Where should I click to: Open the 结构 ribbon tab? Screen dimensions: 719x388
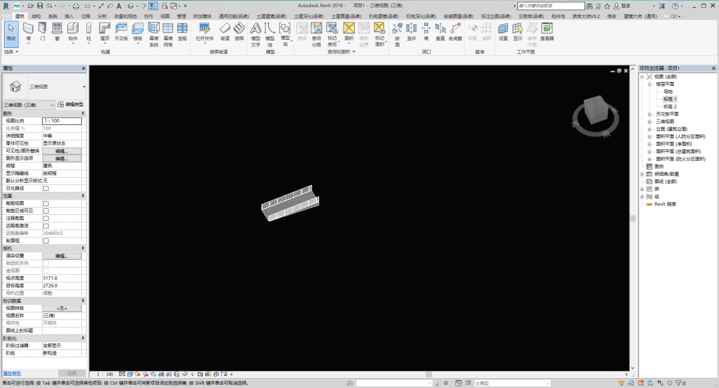tap(36, 16)
